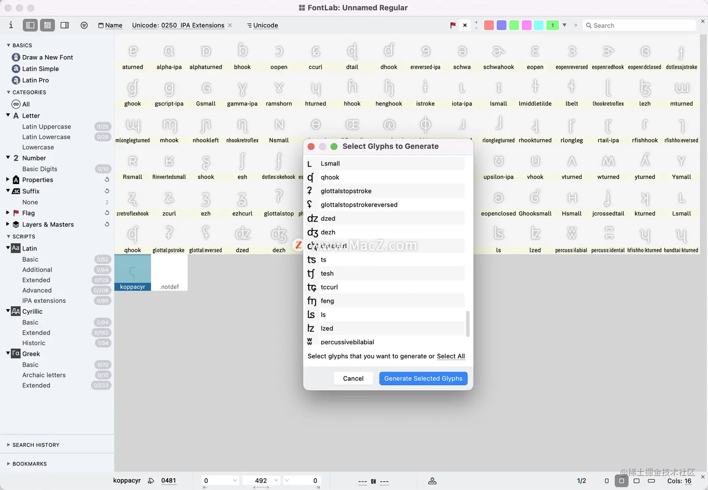Toggle the glyph grid view icon
The height and width of the screenshot is (490, 708).
click(x=47, y=25)
